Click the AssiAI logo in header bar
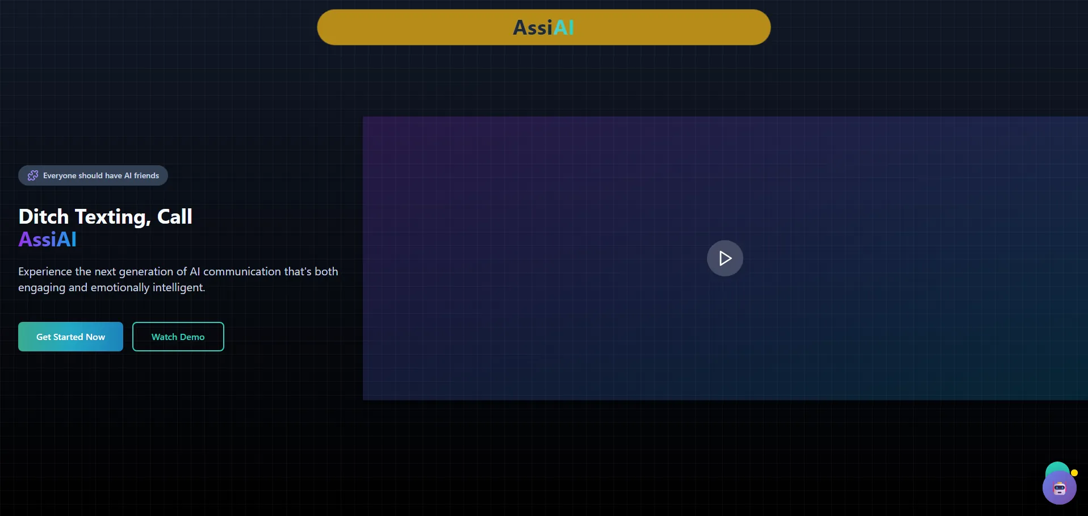1088x516 pixels. [x=543, y=27]
